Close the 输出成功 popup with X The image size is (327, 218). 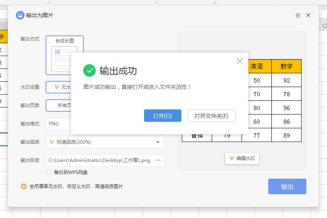239,61
